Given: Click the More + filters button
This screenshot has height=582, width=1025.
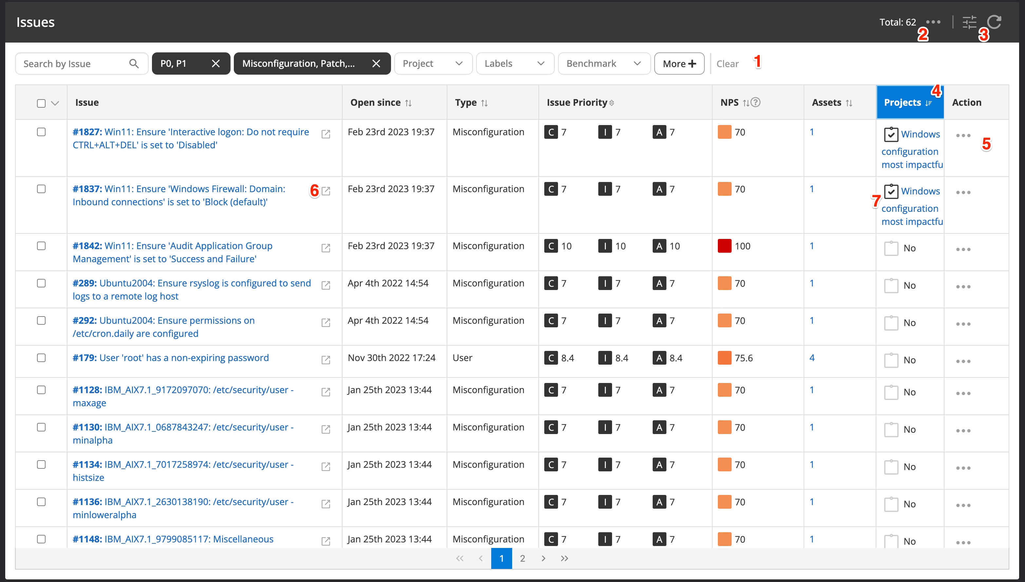Looking at the screenshot, I should click(x=679, y=64).
